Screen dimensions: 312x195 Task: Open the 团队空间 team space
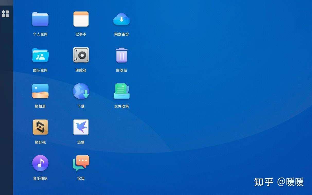(40, 55)
